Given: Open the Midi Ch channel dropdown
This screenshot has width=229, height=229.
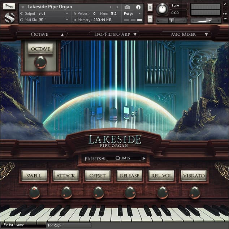Looking at the screenshot, I should (x=67, y=20).
